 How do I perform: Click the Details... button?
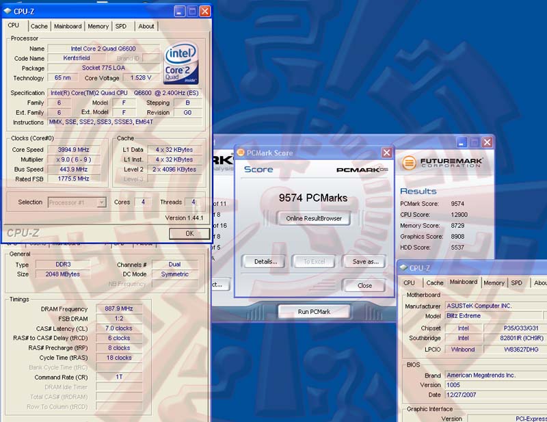coord(265,261)
